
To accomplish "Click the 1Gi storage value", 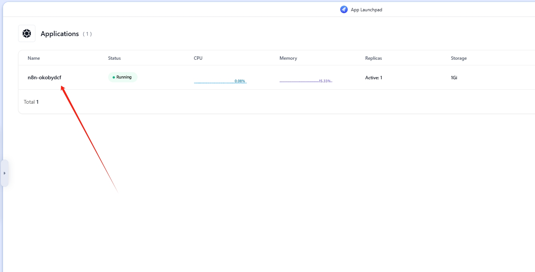I will [x=454, y=78].
